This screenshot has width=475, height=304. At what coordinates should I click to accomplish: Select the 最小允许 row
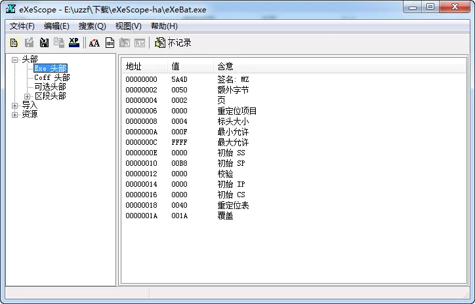point(293,132)
